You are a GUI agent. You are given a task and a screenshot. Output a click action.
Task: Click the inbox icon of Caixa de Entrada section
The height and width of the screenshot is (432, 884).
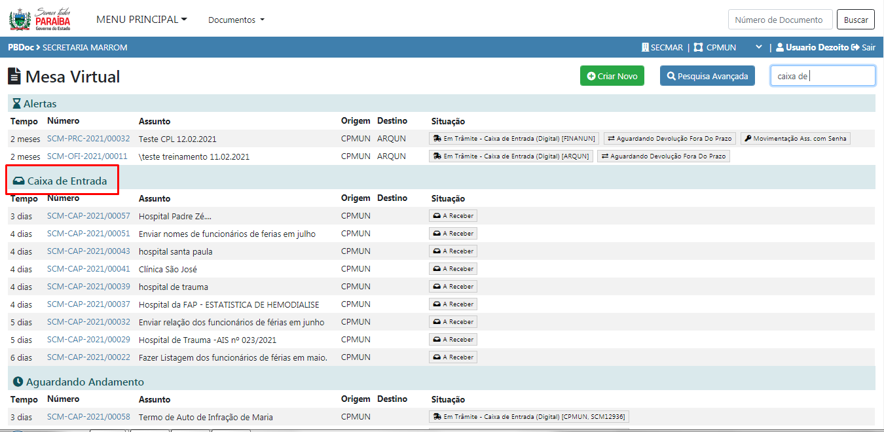point(18,181)
